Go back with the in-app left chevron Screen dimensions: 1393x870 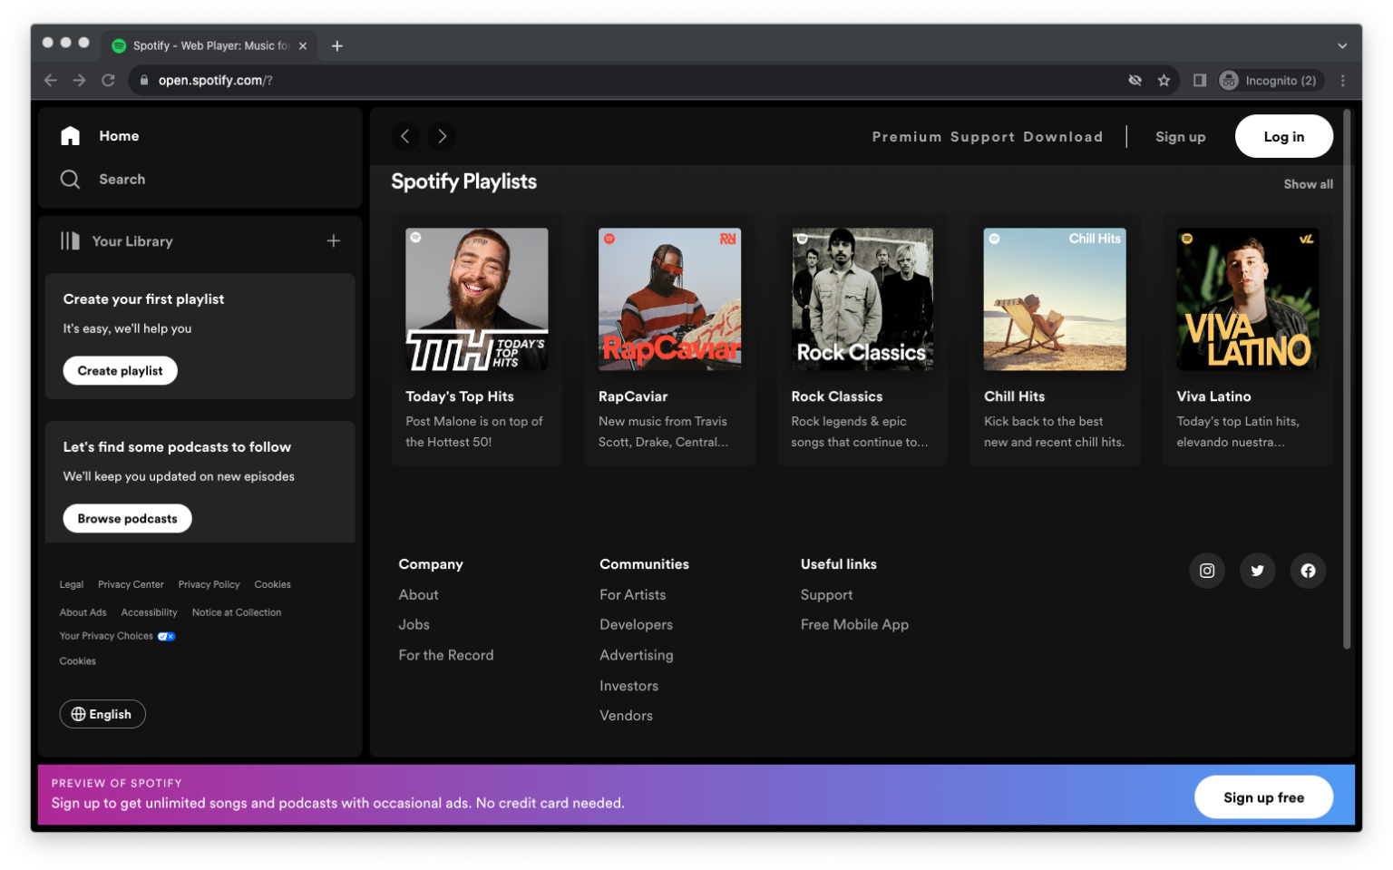(405, 136)
